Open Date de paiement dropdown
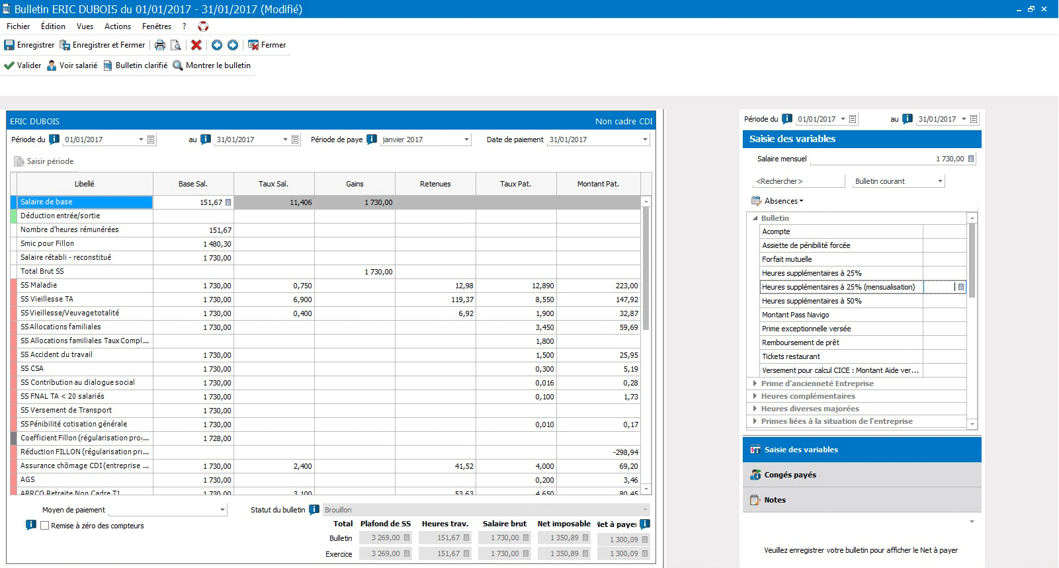 (x=645, y=140)
